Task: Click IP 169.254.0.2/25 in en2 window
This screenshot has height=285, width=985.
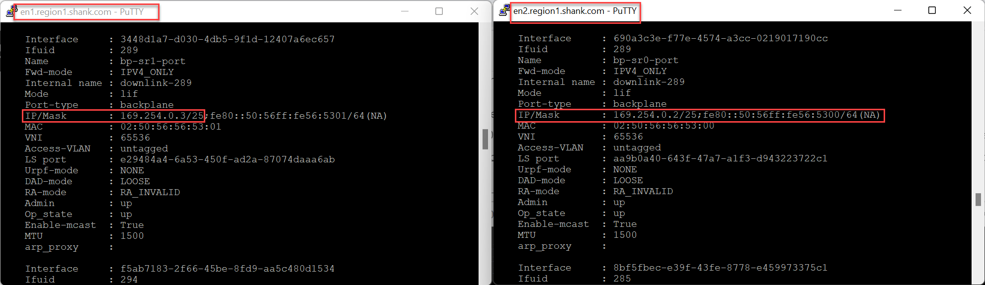Action: (x=655, y=115)
